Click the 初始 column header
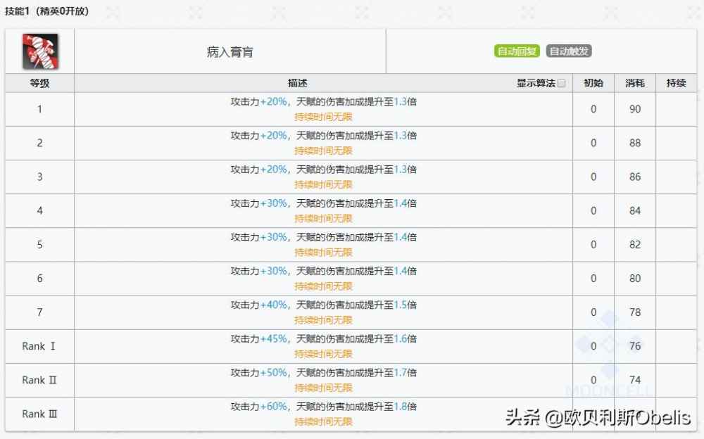Screen dimensions: 704x439 tap(593, 83)
